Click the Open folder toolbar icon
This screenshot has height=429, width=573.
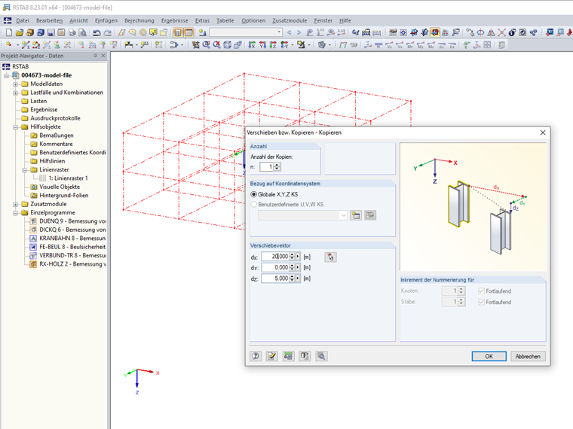(x=20, y=32)
